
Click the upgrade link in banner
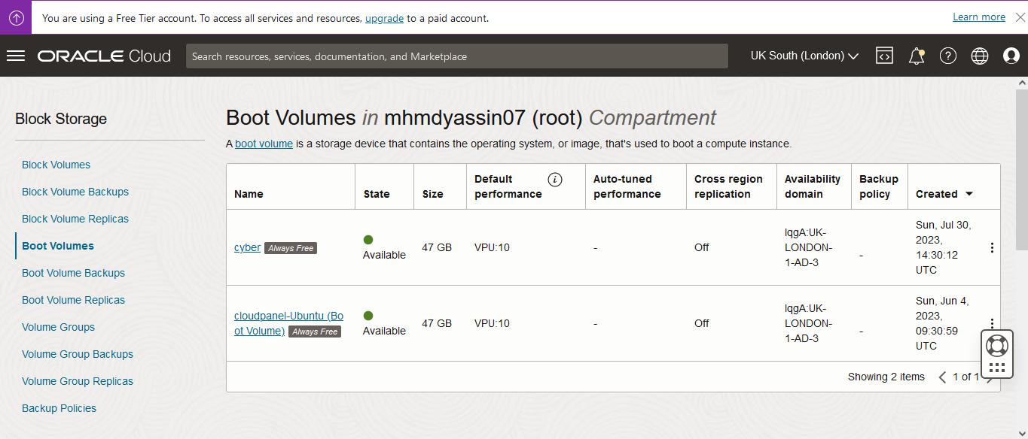[x=384, y=18]
